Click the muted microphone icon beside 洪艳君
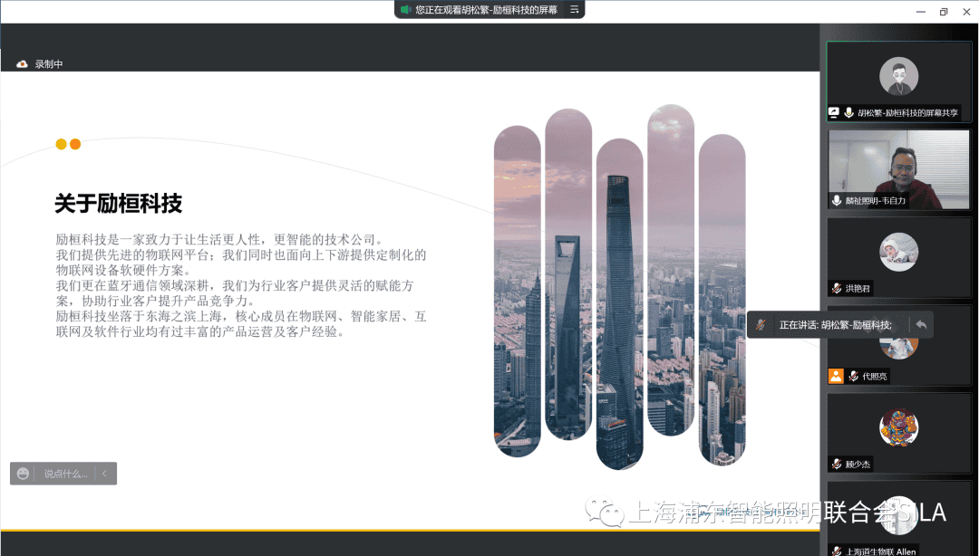The height and width of the screenshot is (556, 979). pos(837,289)
